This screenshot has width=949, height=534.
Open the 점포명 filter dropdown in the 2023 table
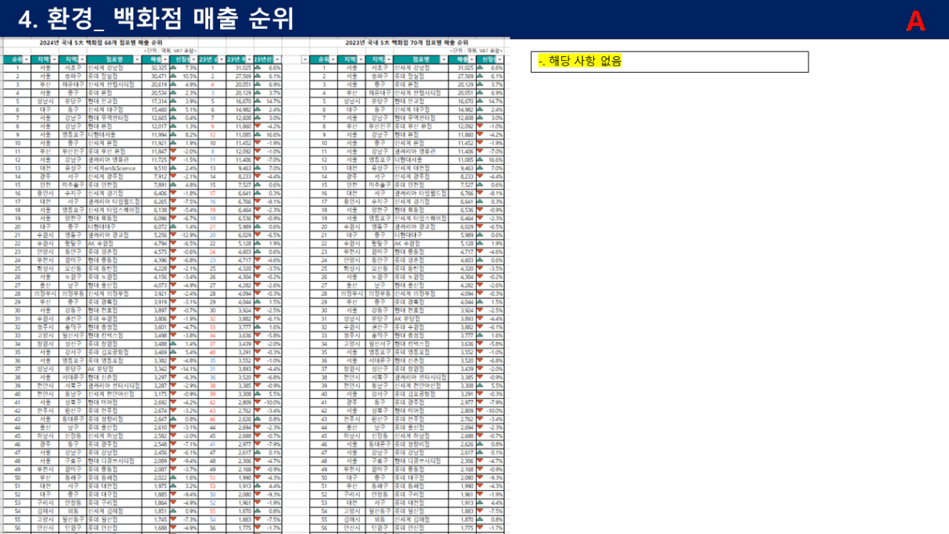point(445,59)
